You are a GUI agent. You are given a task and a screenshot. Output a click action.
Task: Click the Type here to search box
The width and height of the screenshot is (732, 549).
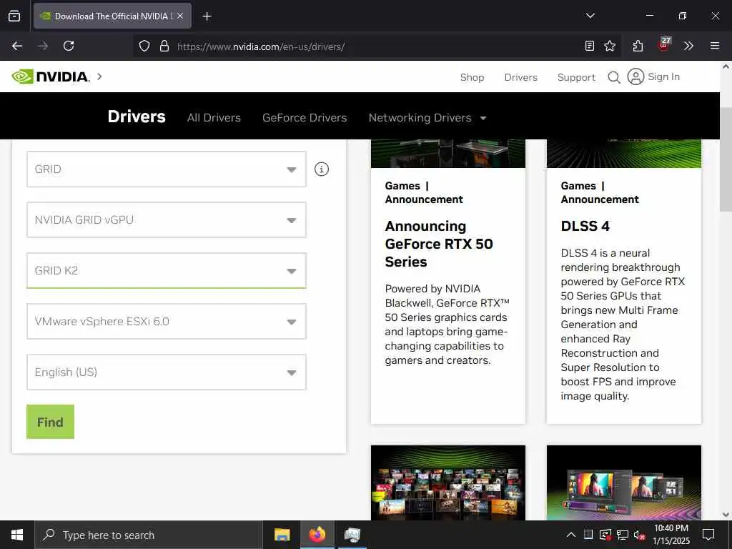coord(149,535)
